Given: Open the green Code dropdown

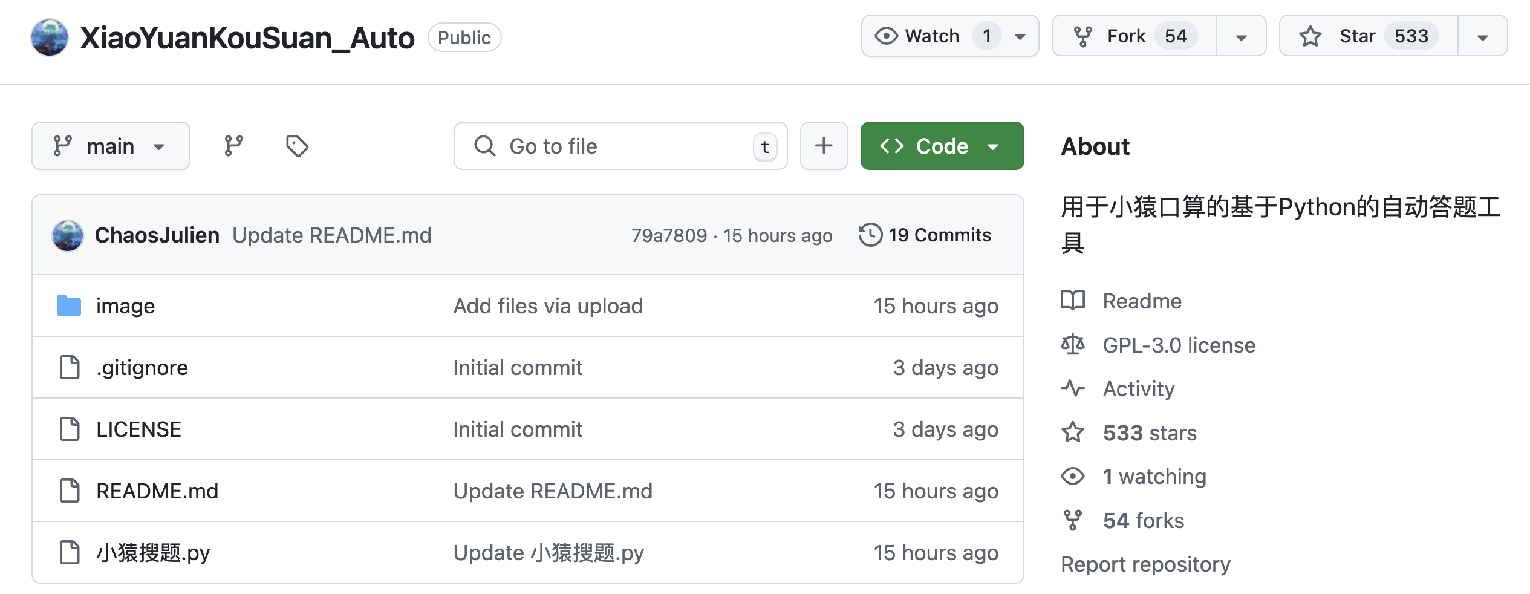Looking at the screenshot, I should (942, 146).
